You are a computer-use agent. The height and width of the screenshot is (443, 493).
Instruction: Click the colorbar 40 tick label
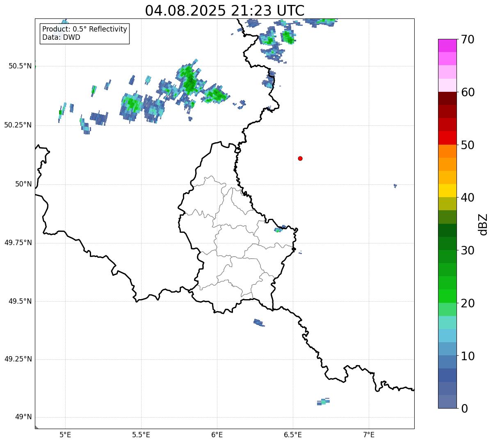point(468,198)
